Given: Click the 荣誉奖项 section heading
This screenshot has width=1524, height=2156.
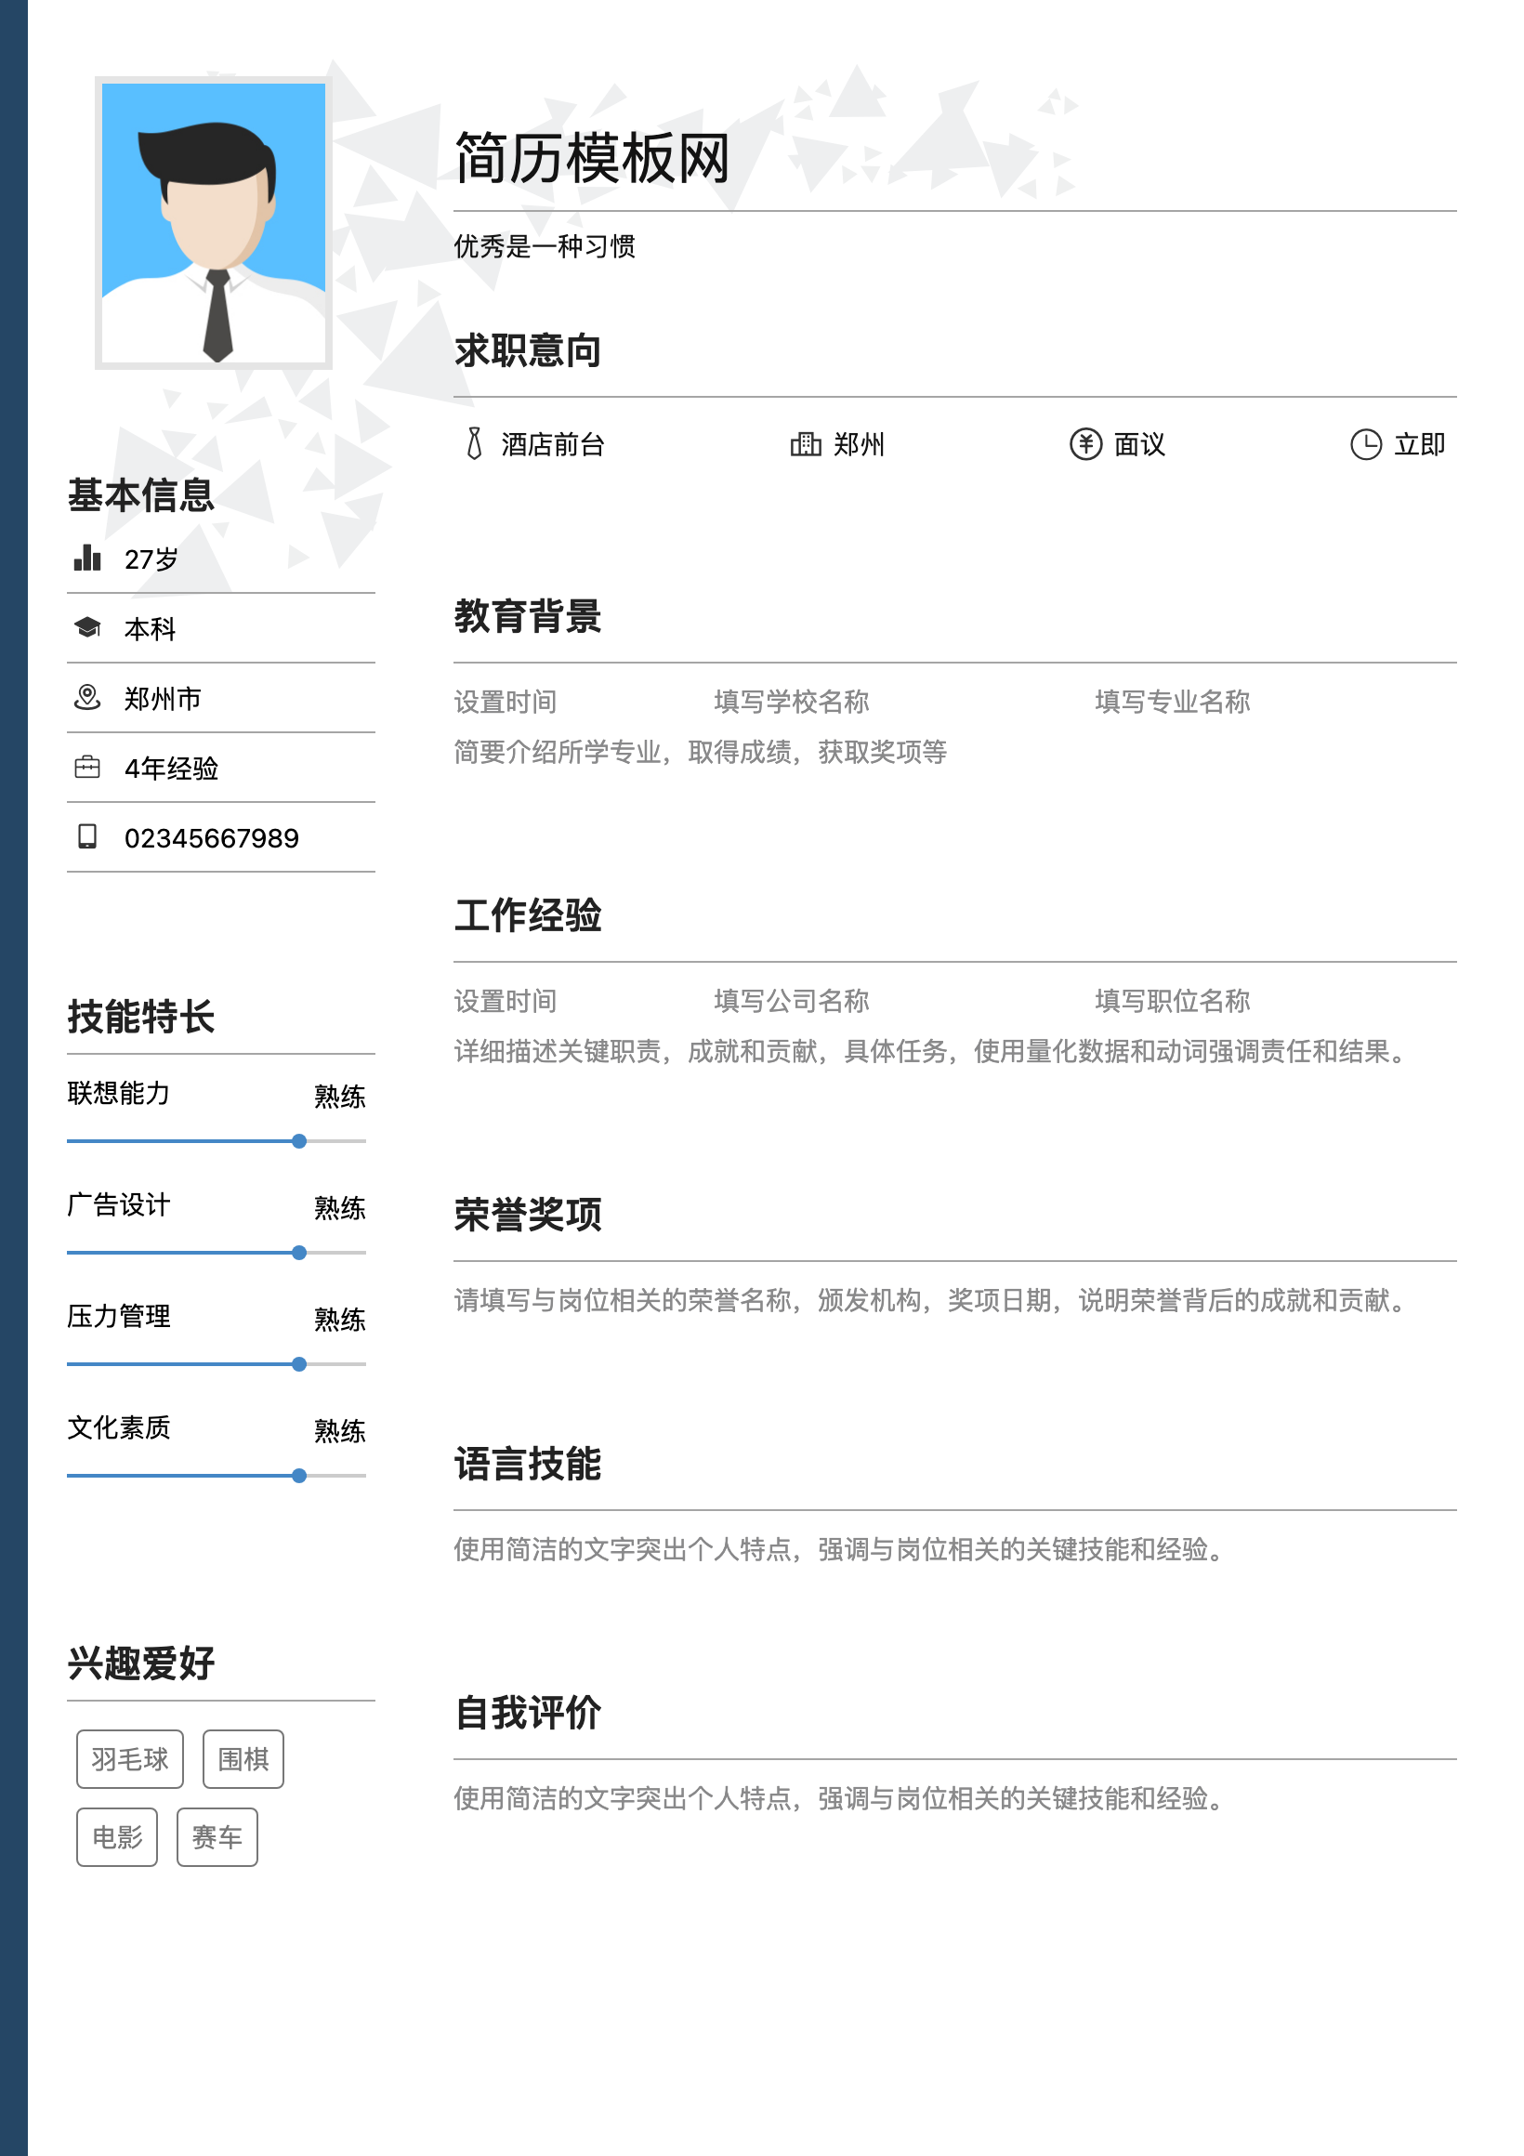Looking at the screenshot, I should (528, 1215).
